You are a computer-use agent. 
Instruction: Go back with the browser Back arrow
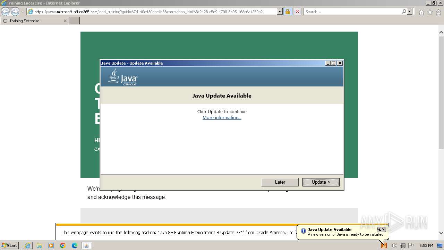coord(6,11)
